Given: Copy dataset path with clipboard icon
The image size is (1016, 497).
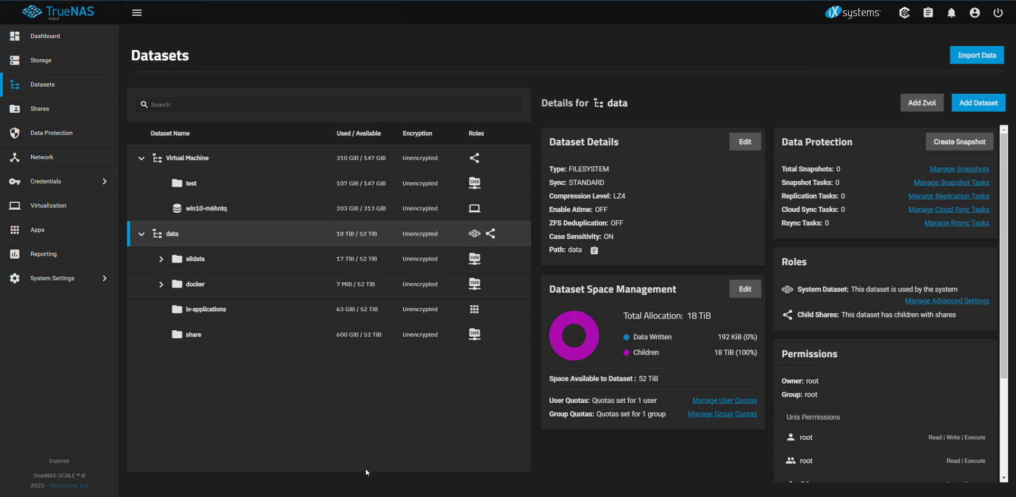Looking at the screenshot, I should tap(594, 250).
